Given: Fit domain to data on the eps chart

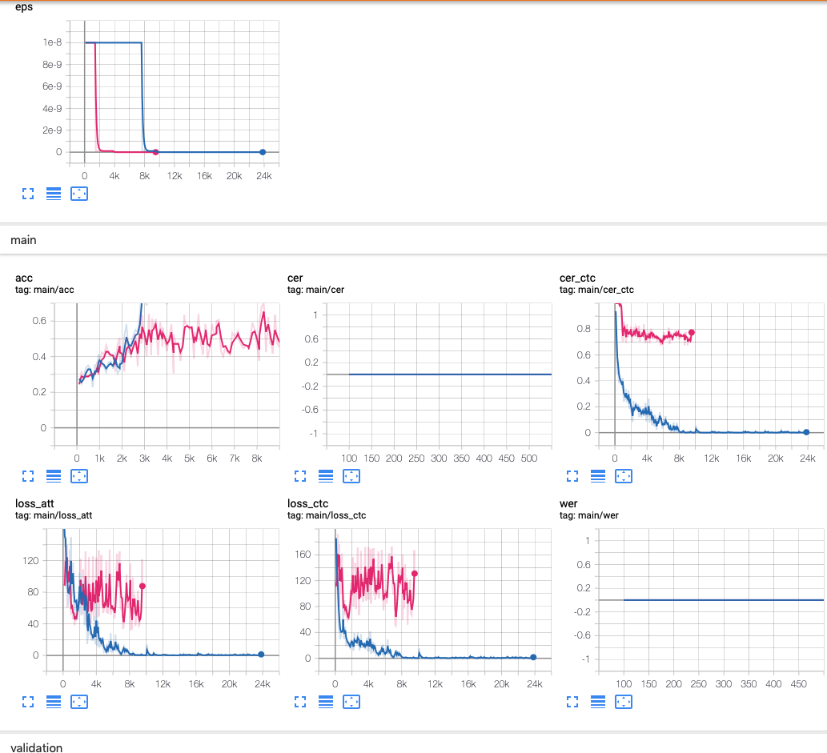Looking at the screenshot, I should (x=79, y=194).
